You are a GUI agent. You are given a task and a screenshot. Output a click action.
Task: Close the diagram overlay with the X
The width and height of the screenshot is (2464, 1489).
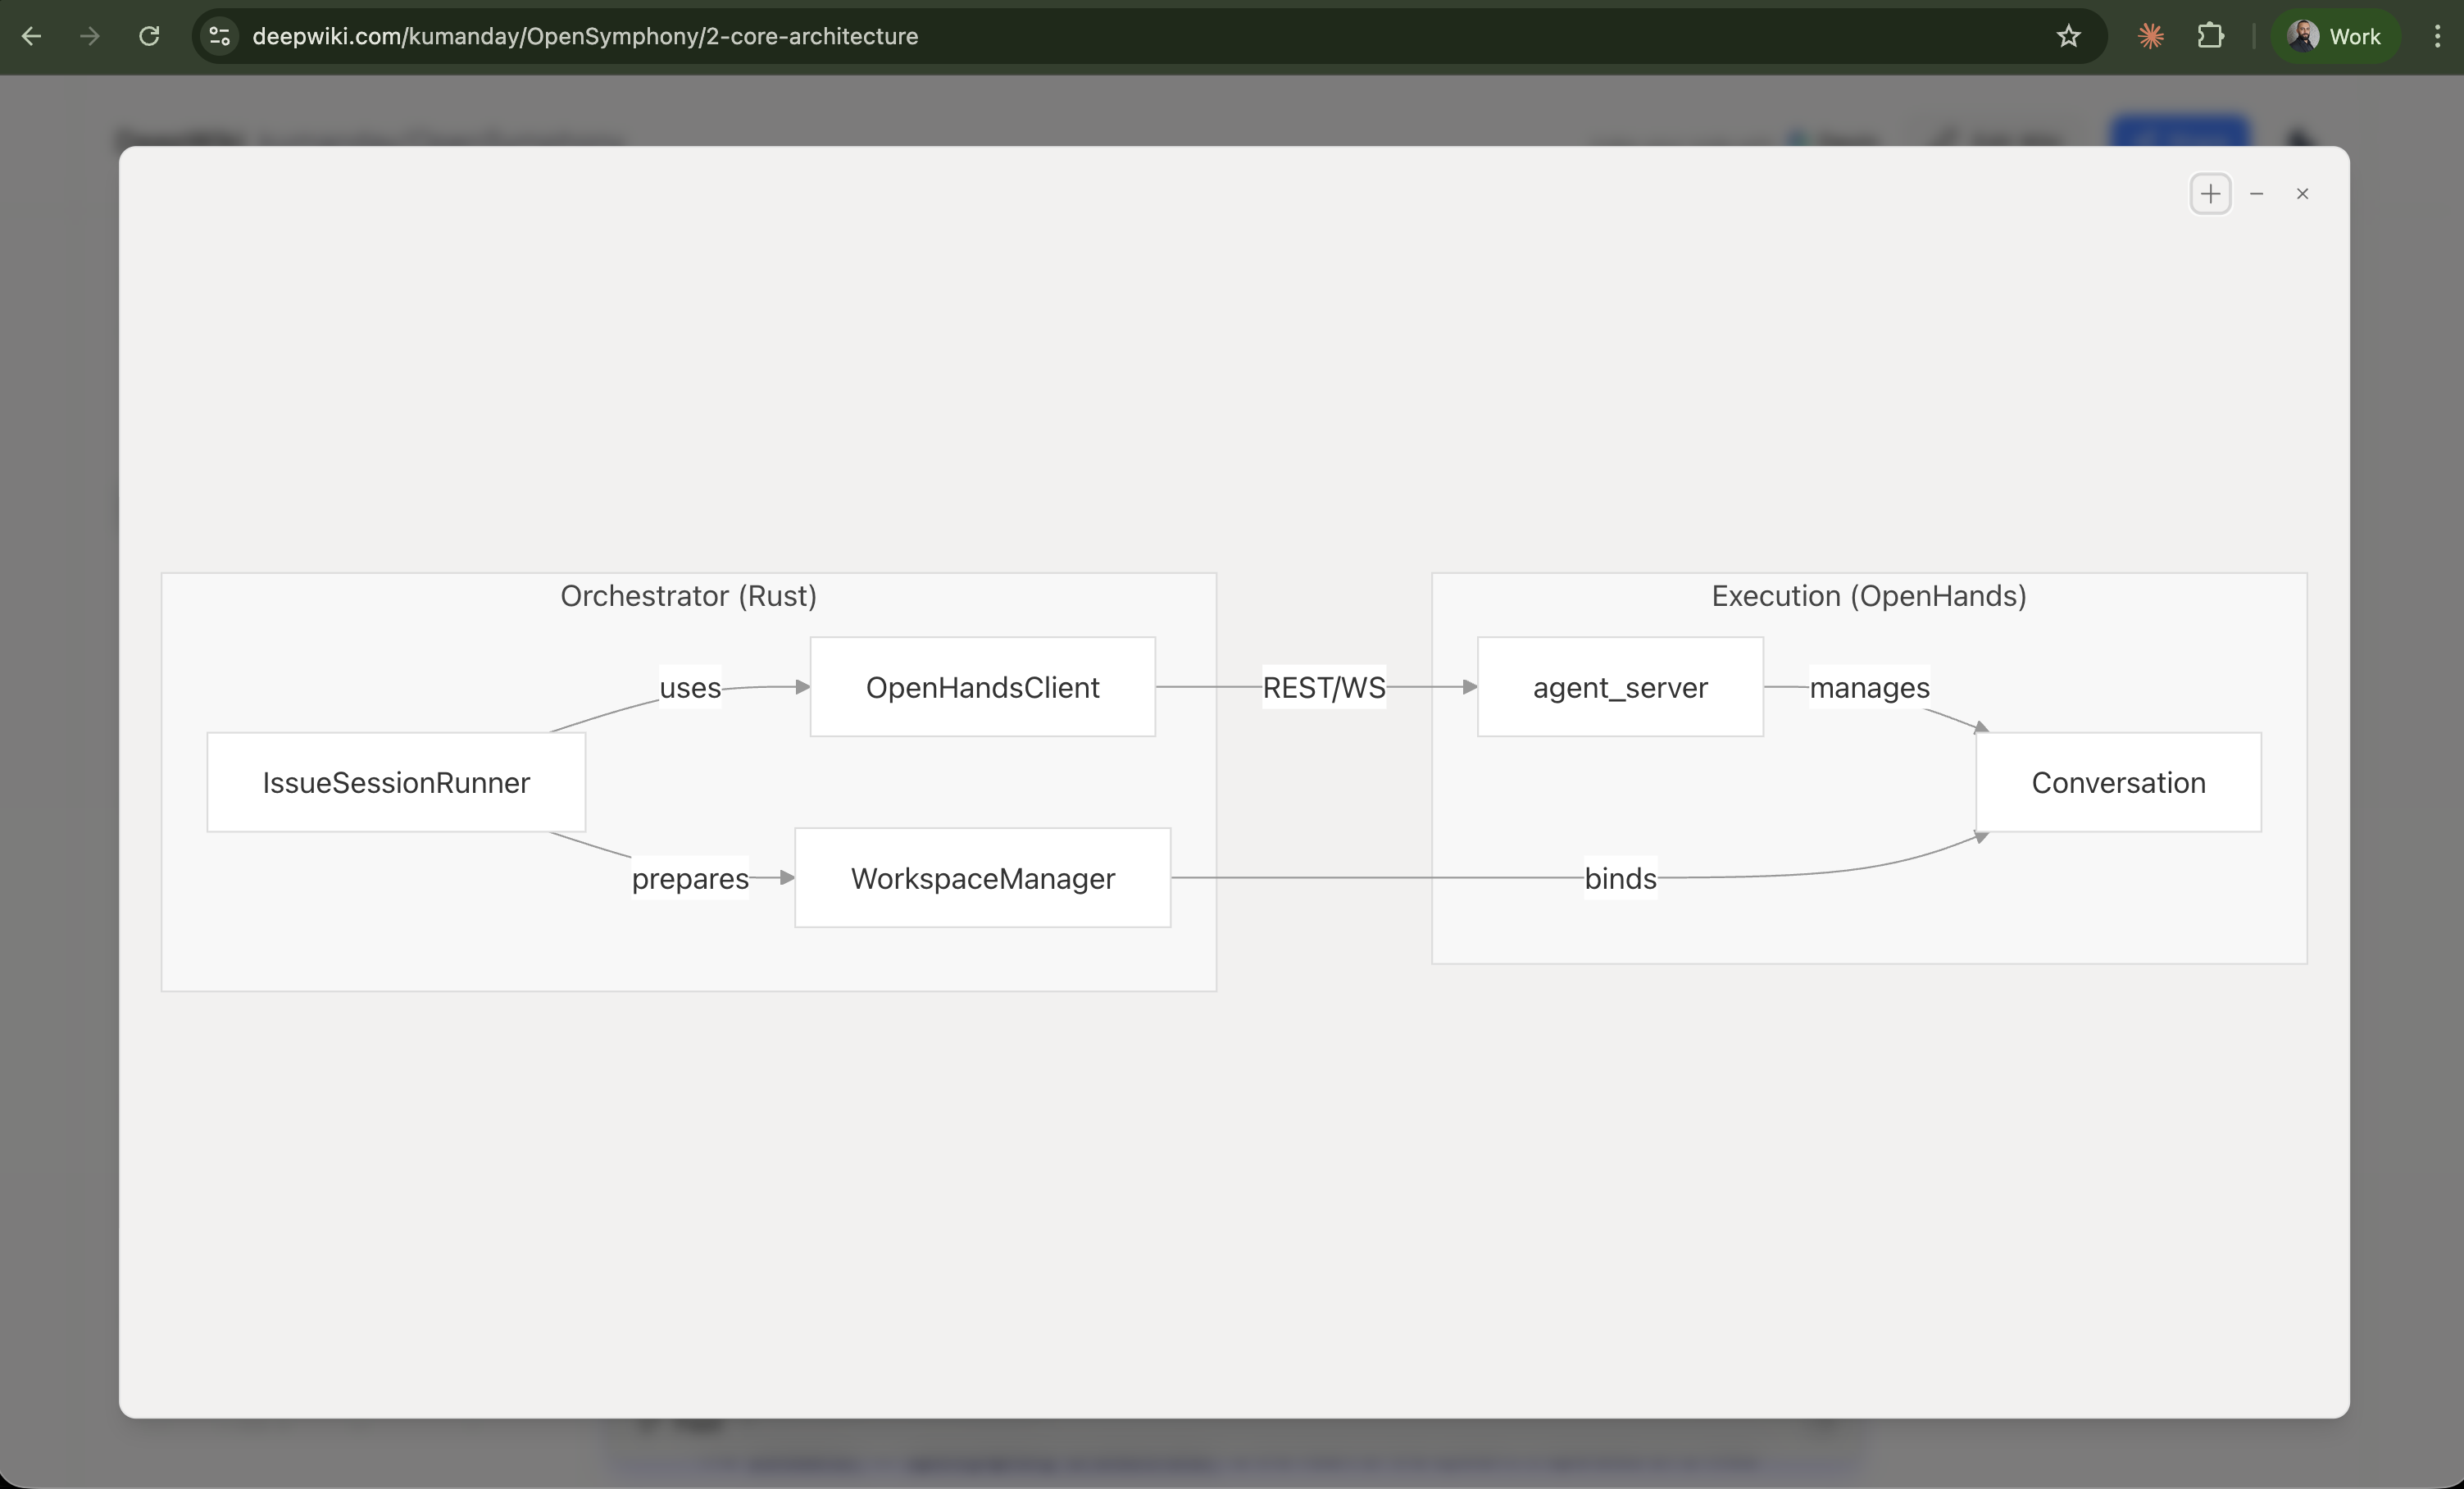point(2303,193)
